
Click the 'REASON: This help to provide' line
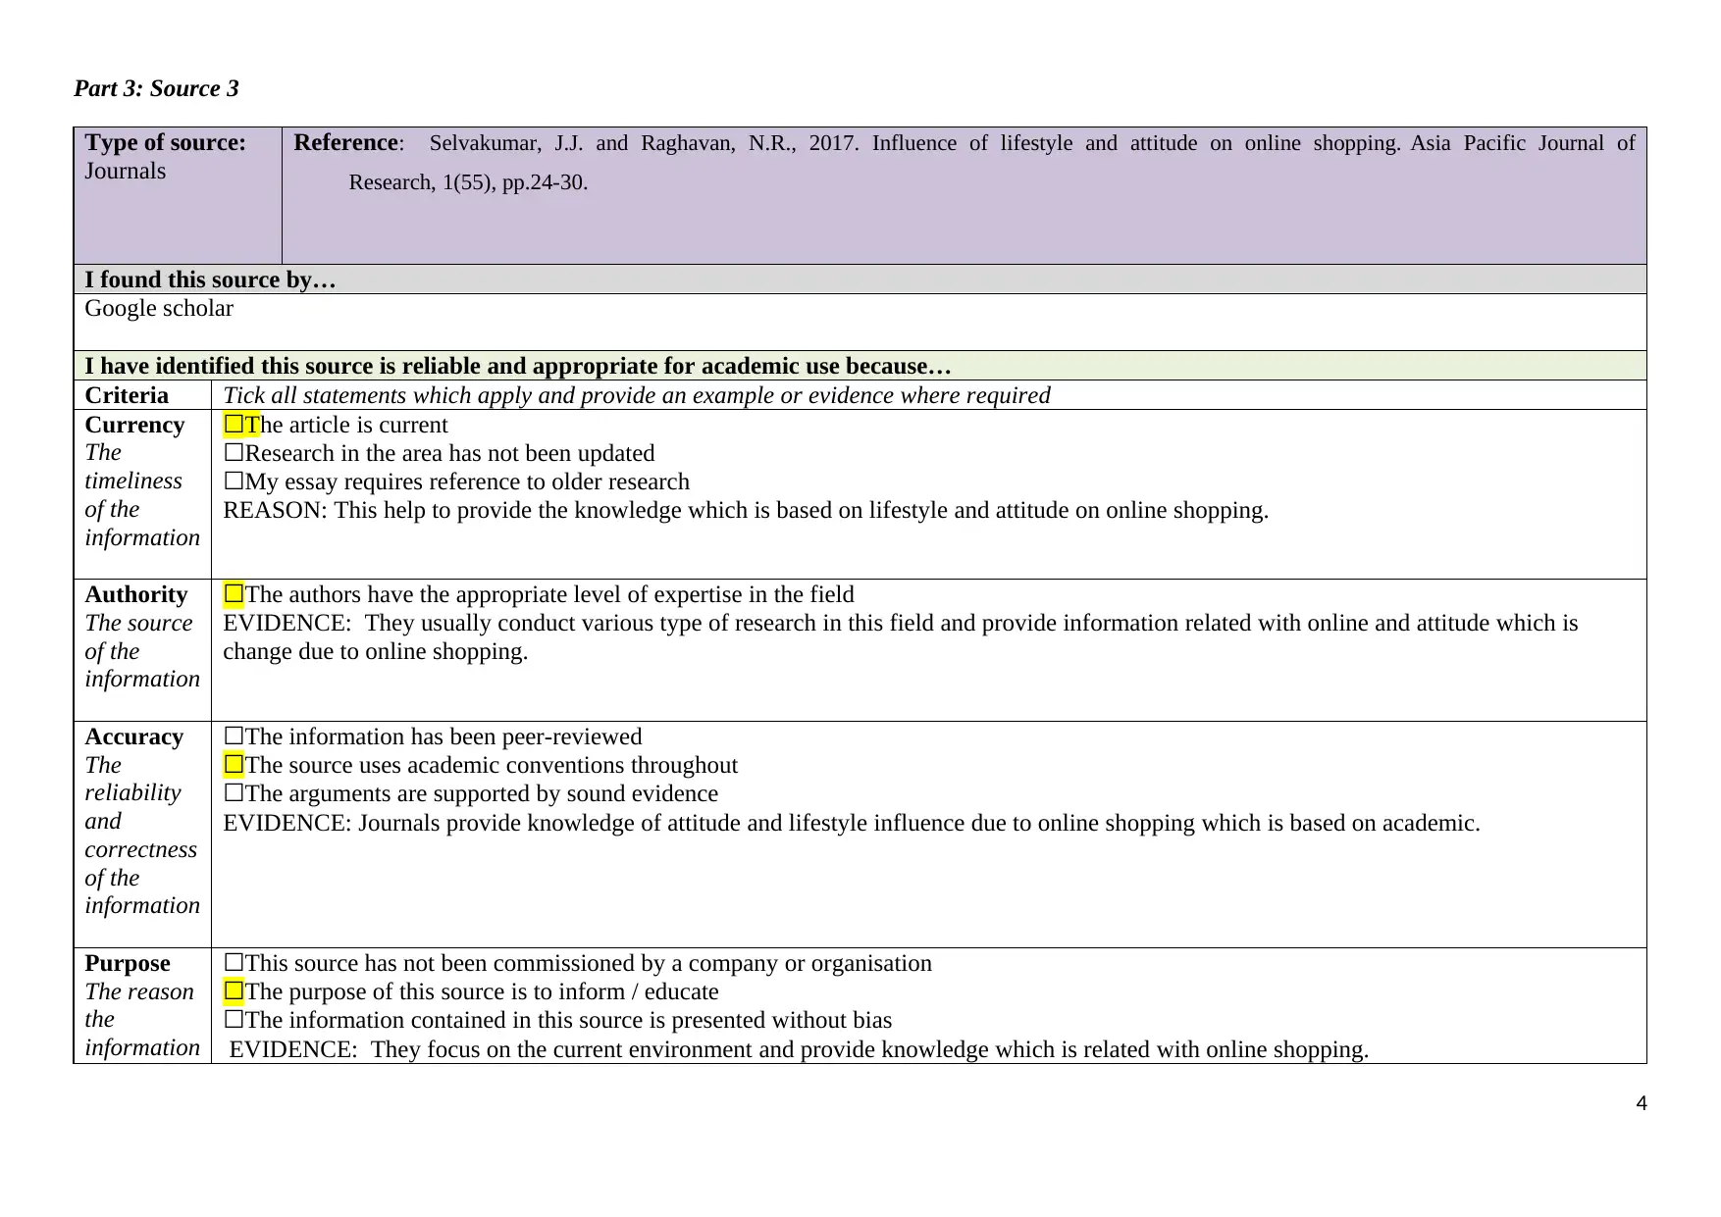tap(746, 510)
